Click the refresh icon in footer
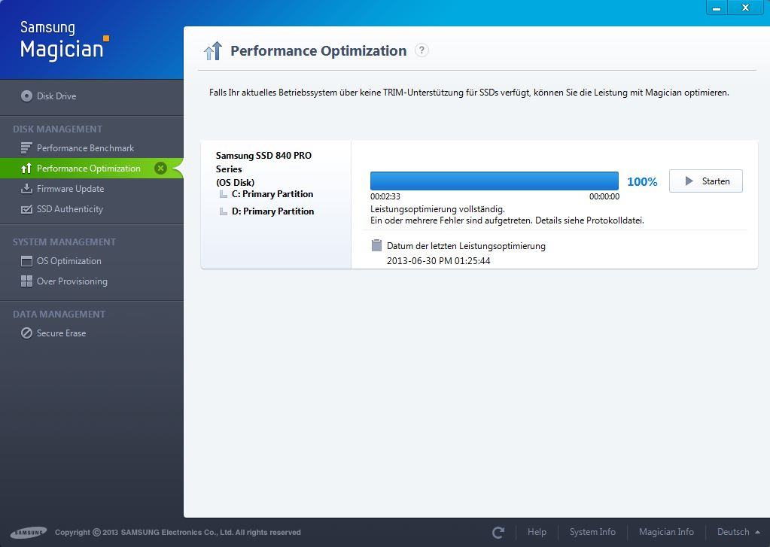This screenshot has width=770, height=547. coord(498,532)
